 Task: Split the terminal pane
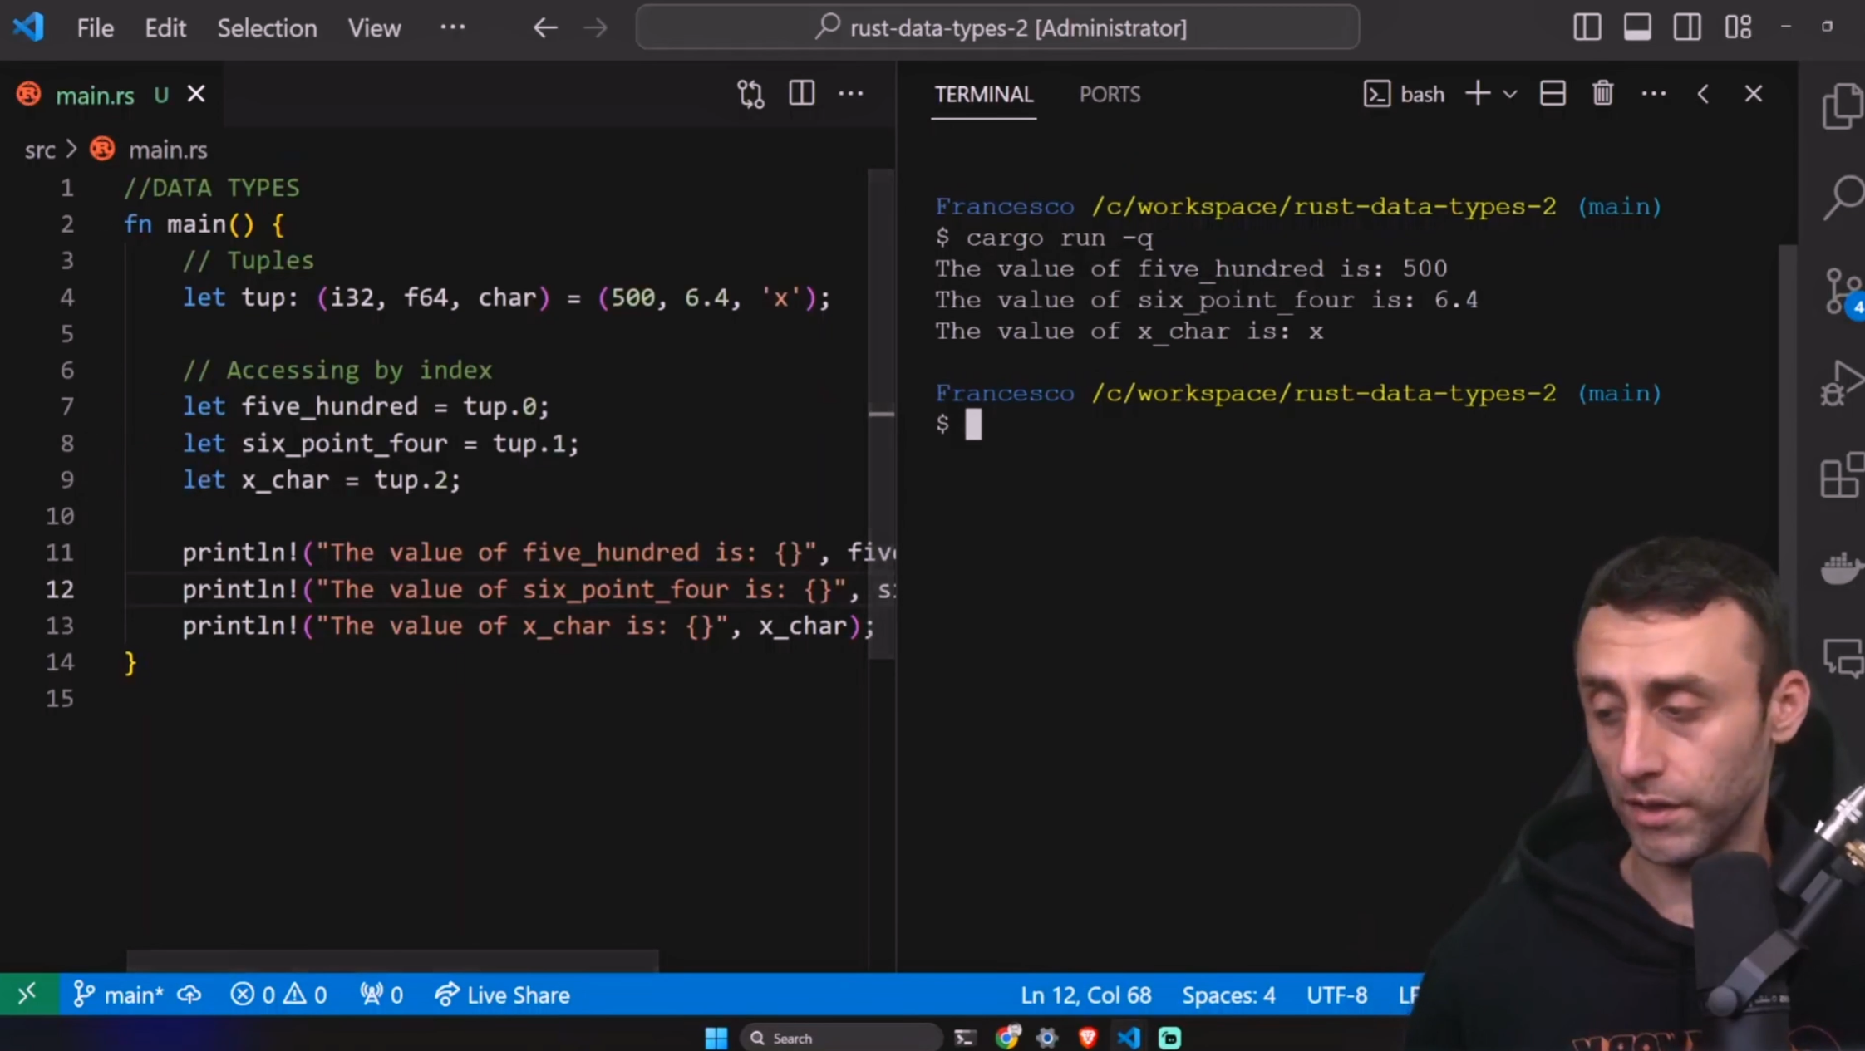click(1553, 93)
